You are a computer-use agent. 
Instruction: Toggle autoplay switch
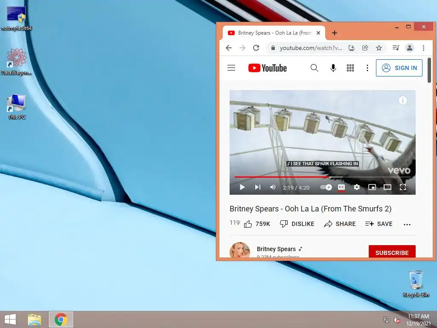point(326,187)
